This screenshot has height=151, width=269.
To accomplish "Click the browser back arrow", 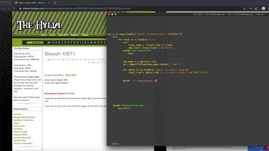I will coord(4,8).
